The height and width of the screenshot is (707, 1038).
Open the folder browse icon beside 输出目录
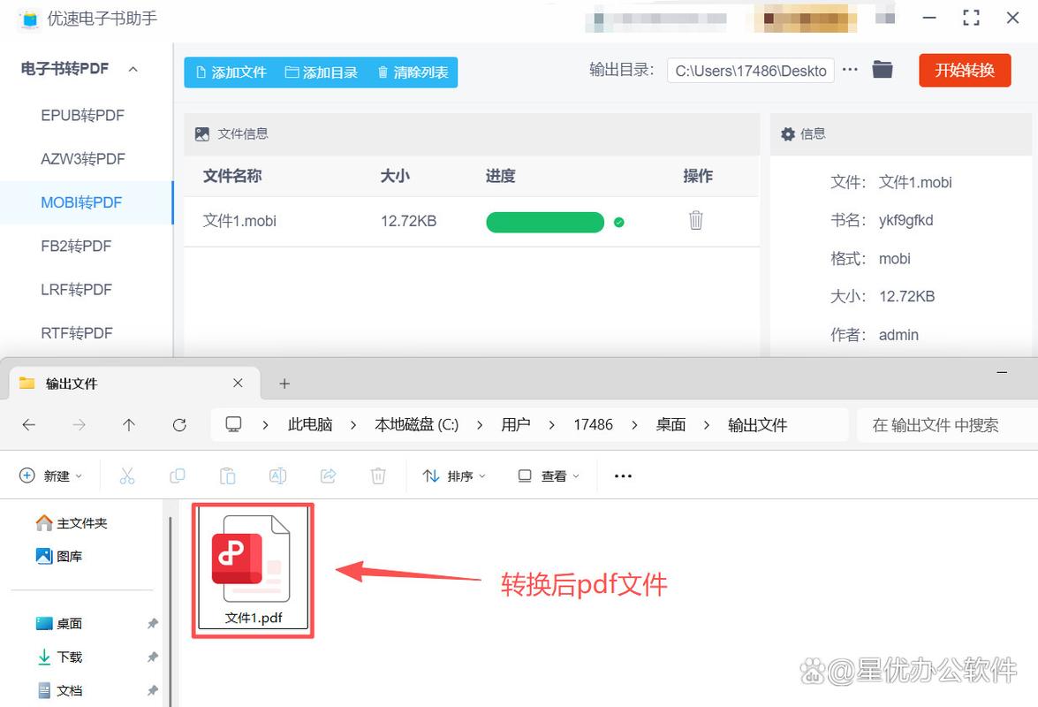pyautogui.click(x=882, y=70)
